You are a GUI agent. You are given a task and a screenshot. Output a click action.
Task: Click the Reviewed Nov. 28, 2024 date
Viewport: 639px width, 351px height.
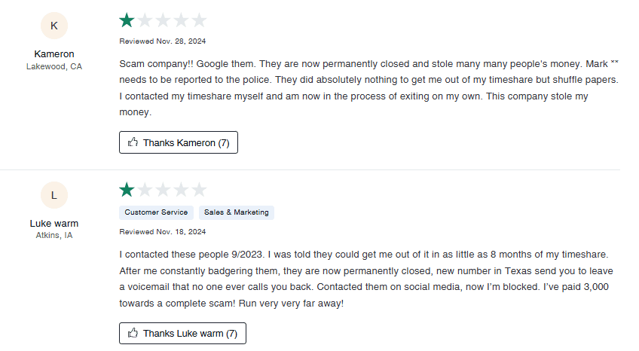coord(162,41)
